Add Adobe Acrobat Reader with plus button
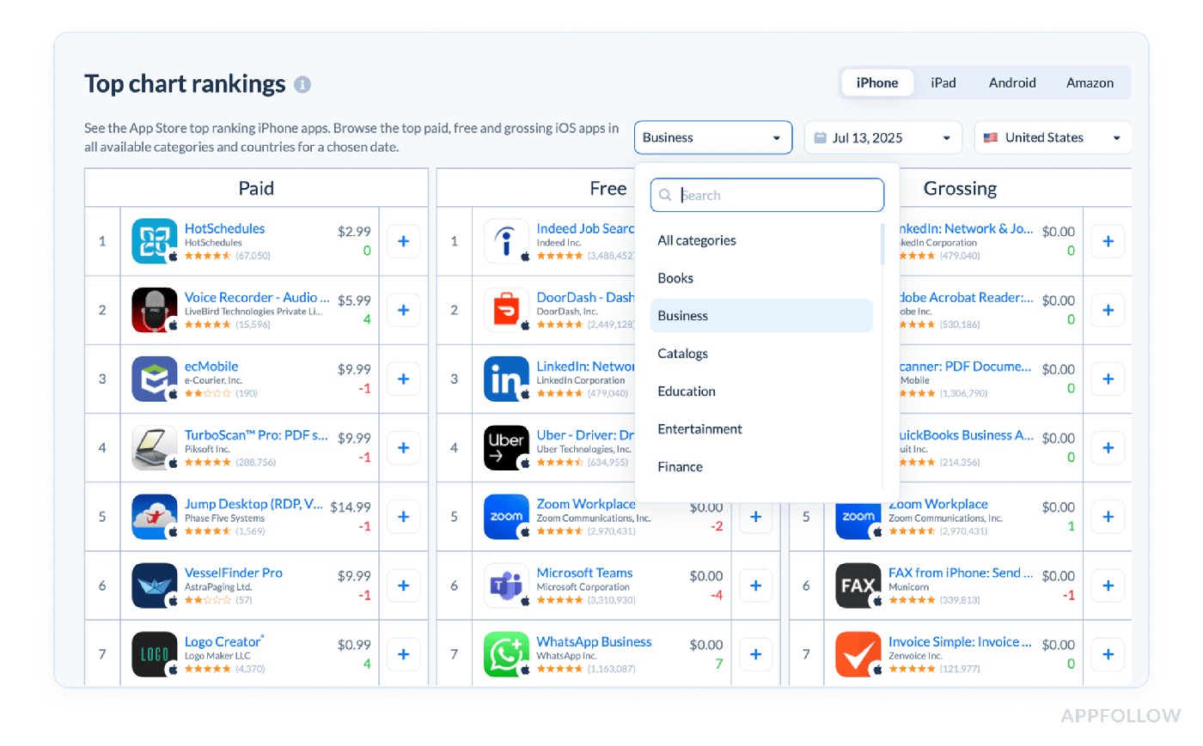This screenshot has height=746, width=1203. click(1108, 310)
